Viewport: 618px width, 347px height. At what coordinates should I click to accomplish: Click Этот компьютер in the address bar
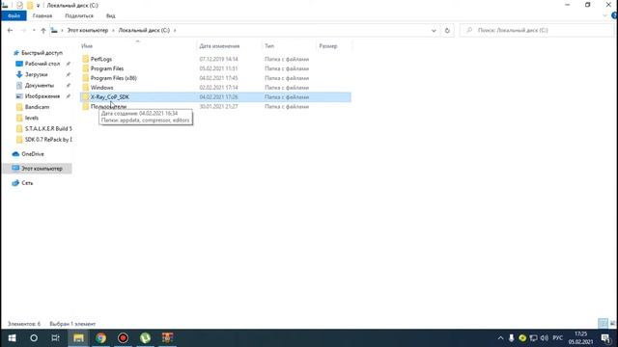pos(87,30)
